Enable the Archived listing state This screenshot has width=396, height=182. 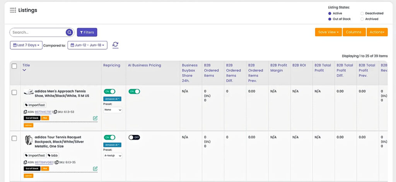[x=362, y=19]
